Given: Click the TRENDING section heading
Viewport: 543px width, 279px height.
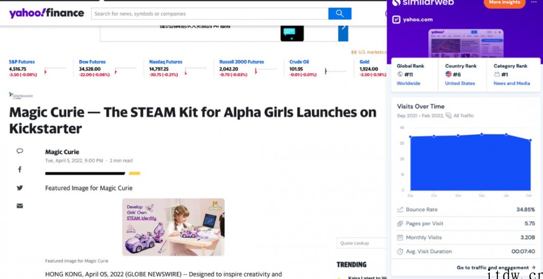Looking at the screenshot, I should (x=351, y=265).
